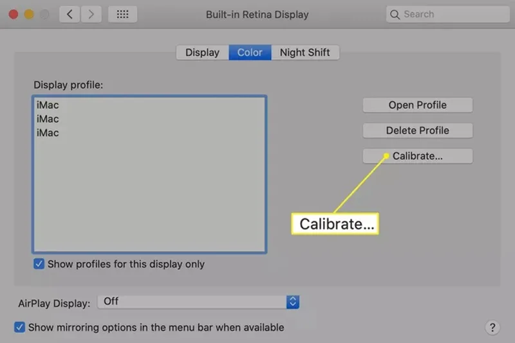Click the Calibrate... button
This screenshot has width=515, height=343.
click(417, 156)
